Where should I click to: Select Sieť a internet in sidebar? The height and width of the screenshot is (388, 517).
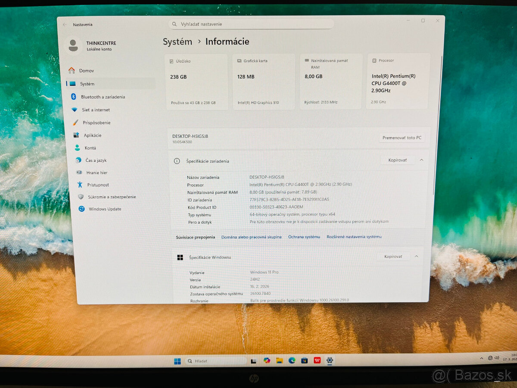97,110
